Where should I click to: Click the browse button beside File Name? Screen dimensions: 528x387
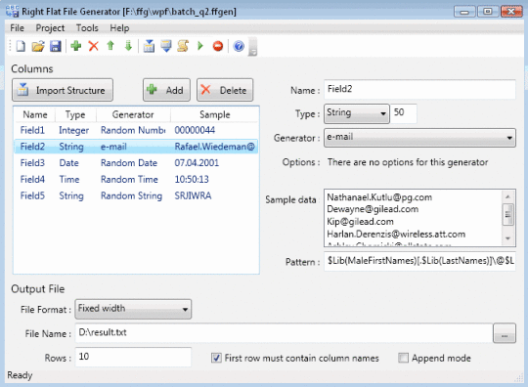click(x=505, y=333)
